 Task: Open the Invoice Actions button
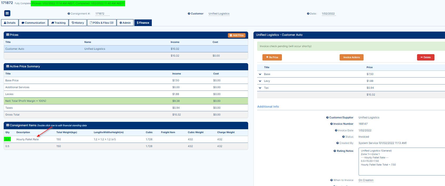[x=351, y=57]
